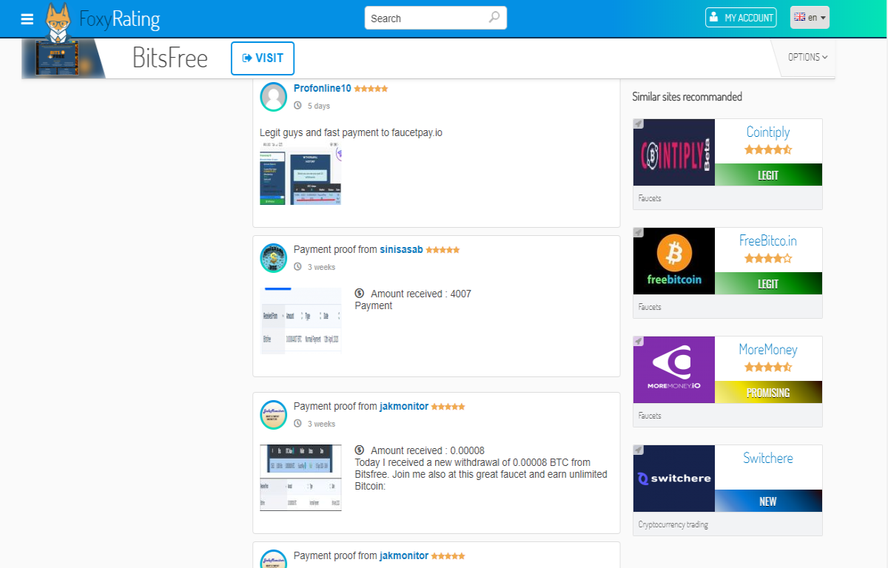Open the en language dropdown

point(810,18)
